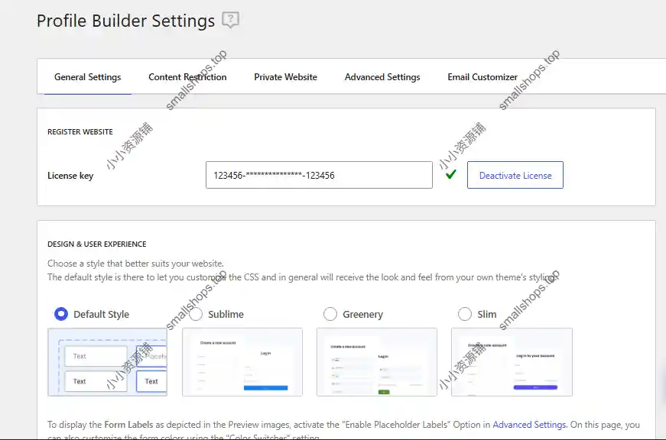Choose the Sublime style radio button

(x=196, y=314)
